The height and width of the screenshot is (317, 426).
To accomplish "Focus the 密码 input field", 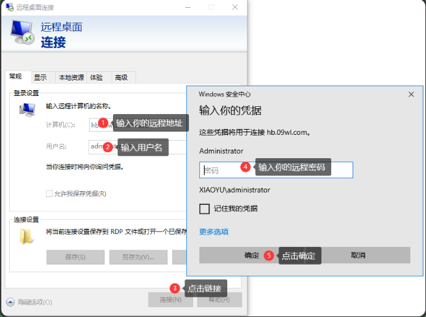I will coord(276,170).
